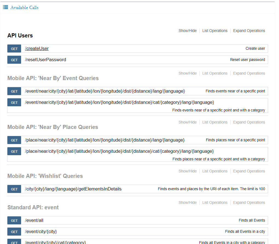The height and width of the screenshot is (244, 279).
Task: Click the GET badge for /createUser
Action: (x=14, y=49)
